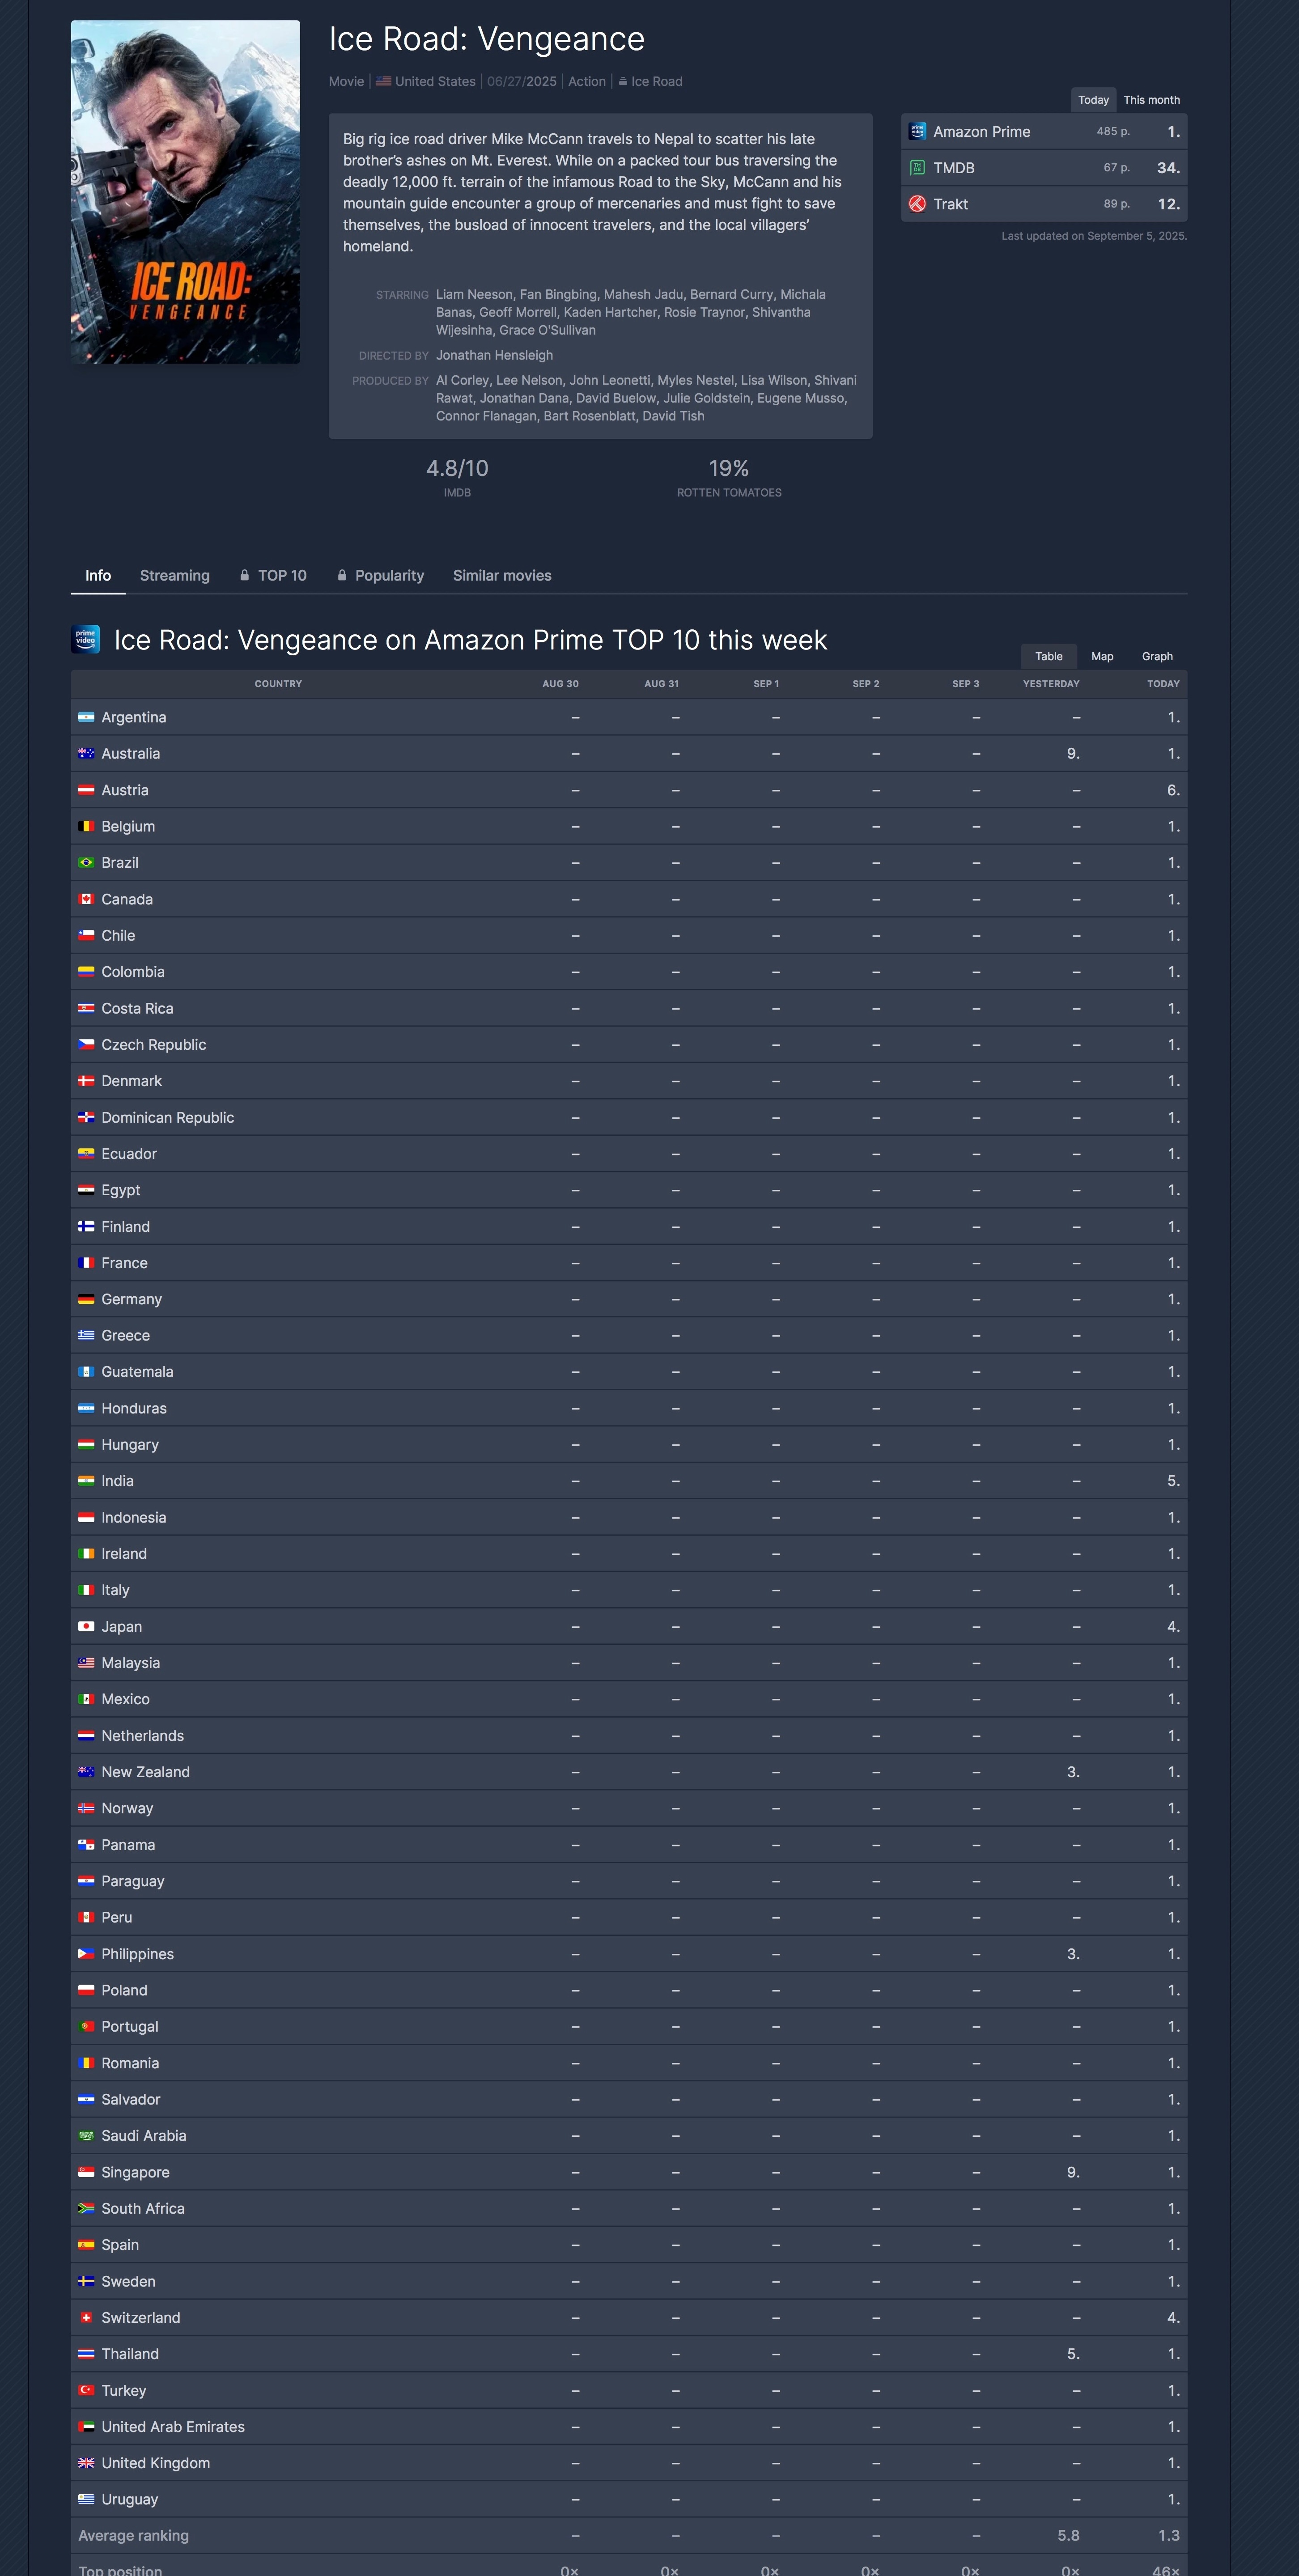Viewport: 1299px width, 2576px height.
Task: Switch ranking view to Today
Action: pyautogui.click(x=1093, y=100)
